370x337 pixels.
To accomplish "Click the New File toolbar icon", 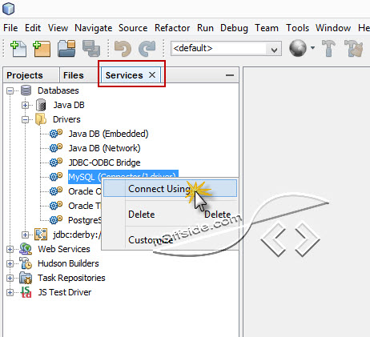I will coord(18,49).
